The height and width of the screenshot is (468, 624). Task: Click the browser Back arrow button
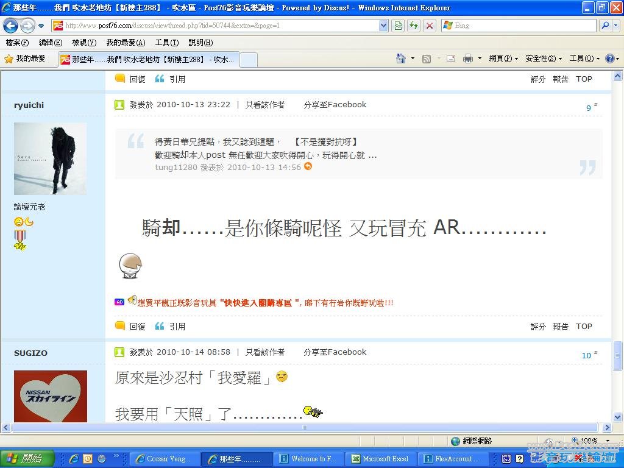coord(11,26)
